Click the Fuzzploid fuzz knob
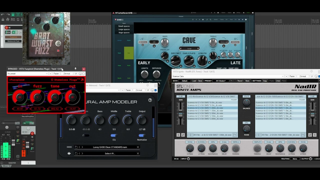320x180 pixels. click(x=37, y=97)
